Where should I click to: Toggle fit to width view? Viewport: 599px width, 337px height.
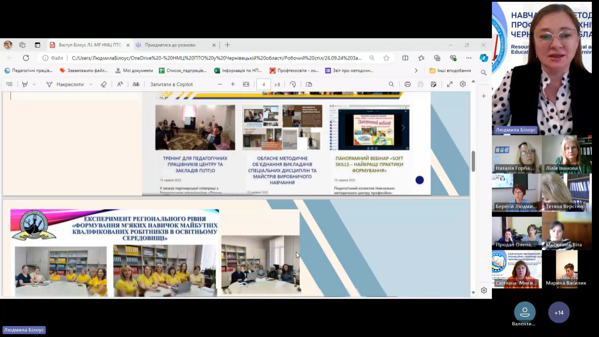[x=246, y=84]
